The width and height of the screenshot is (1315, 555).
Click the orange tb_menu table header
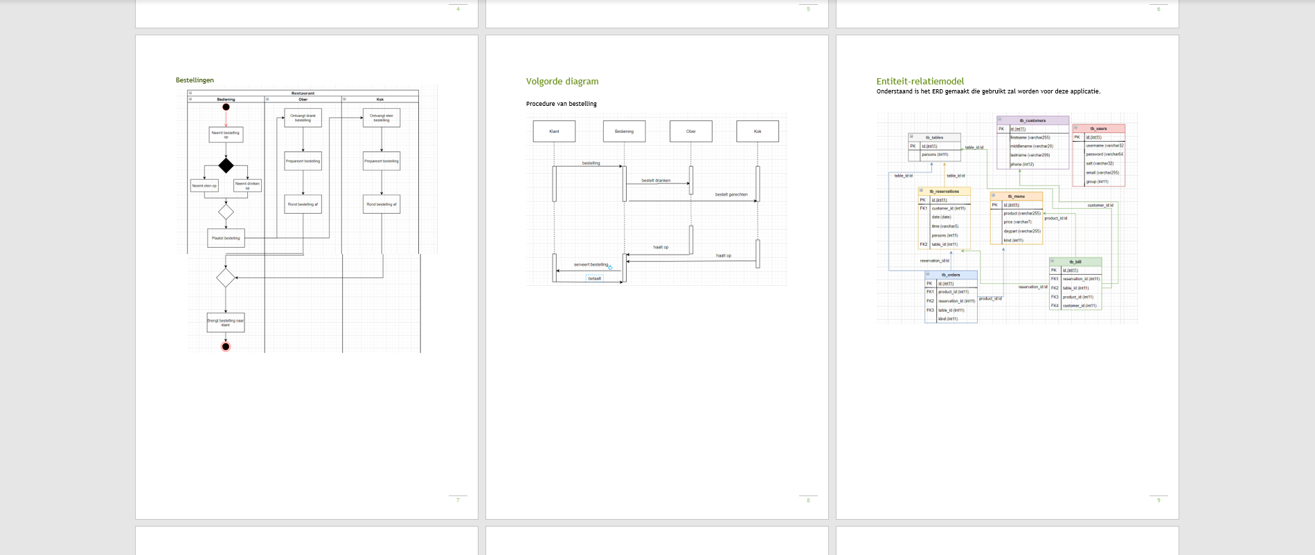click(x=1017, y=197)
